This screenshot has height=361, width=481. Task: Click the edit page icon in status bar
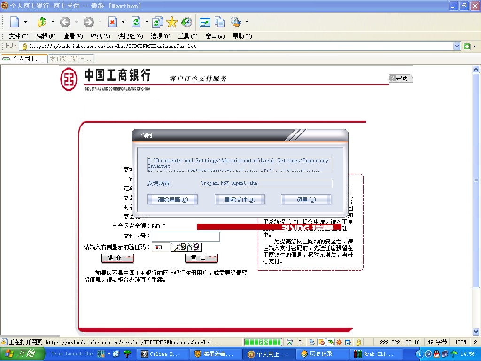[348, 342]
